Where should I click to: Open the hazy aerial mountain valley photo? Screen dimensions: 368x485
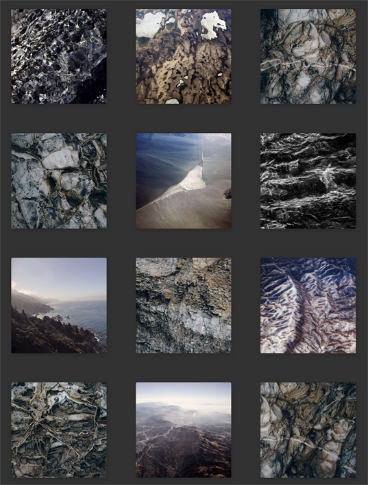click(x=184, y=430)
